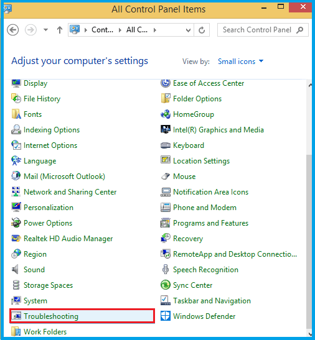Click the refresh button in address bar
Viewport: 315px width, 340px height.
pyautogui.click(x=202, y=30)
